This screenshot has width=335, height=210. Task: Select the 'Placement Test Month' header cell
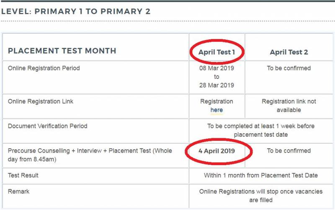pos(62,51)
